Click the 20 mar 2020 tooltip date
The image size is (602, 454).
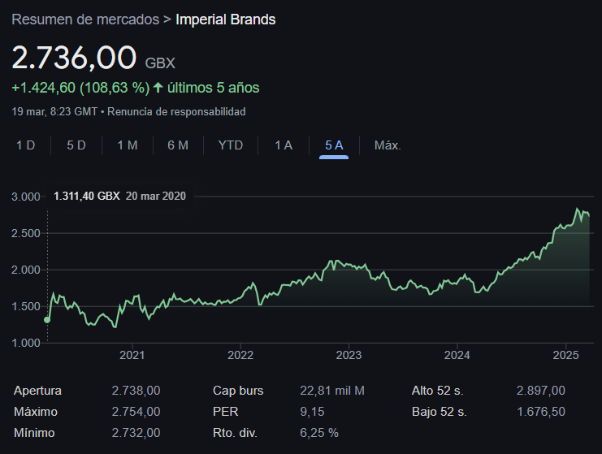tap(155, 196)
